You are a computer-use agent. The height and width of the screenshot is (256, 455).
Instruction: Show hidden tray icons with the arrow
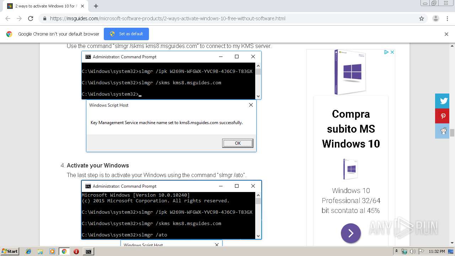pyautogui.click(x=396, y=251)
